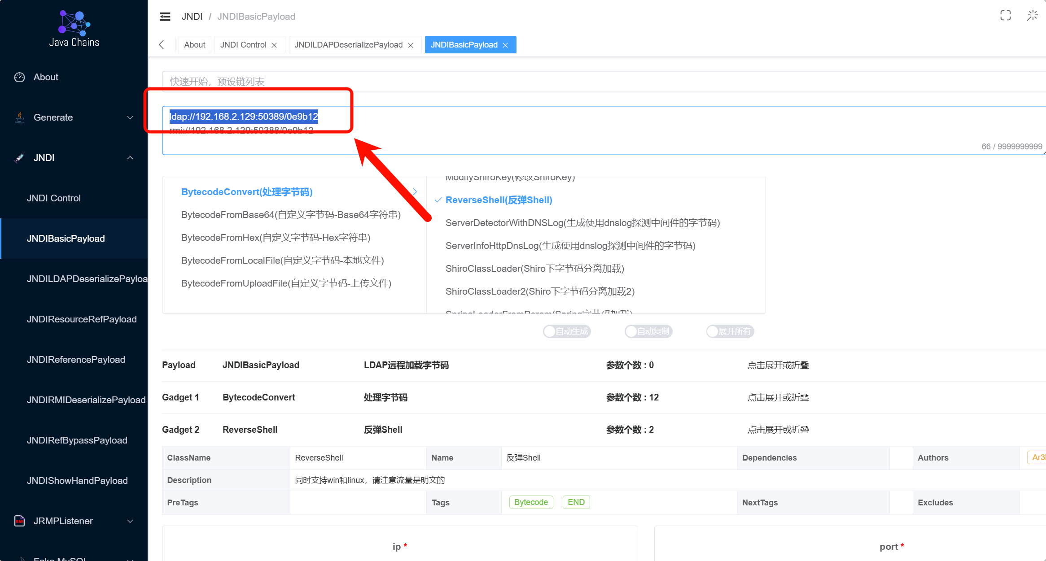Click the tabs scroll-left arrow icon

point(162,45)
